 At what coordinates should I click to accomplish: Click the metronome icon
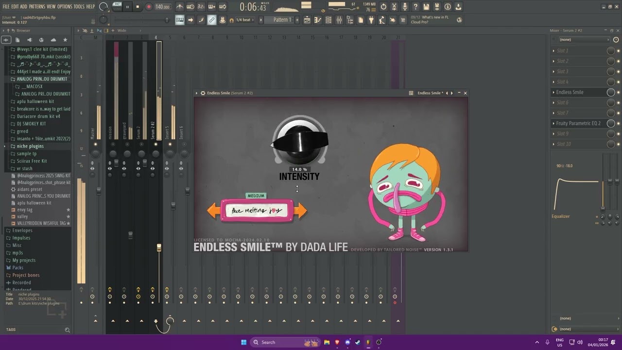point(180,7)
